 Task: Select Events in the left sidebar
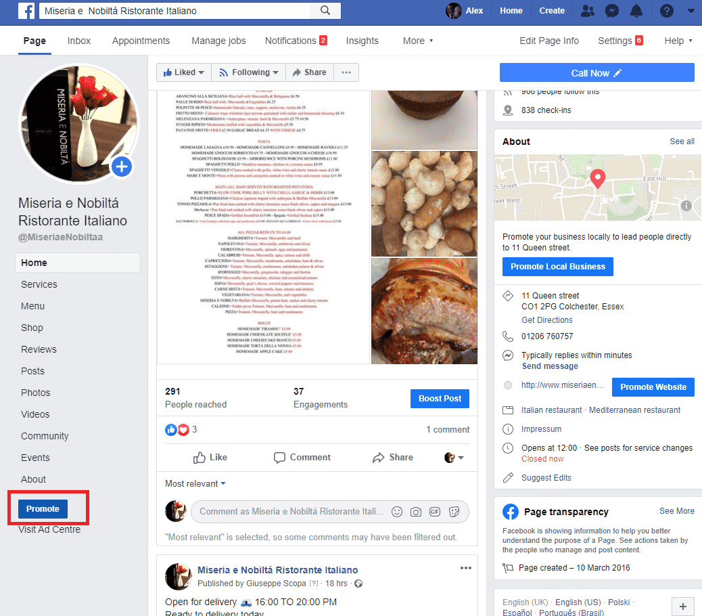(x=35, y=458)
